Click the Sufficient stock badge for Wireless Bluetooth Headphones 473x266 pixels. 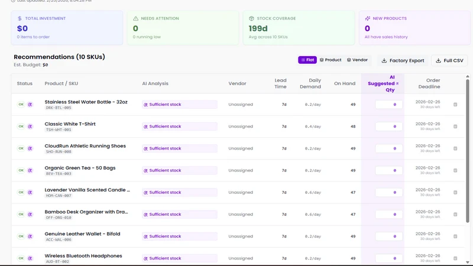pos(180,258)
